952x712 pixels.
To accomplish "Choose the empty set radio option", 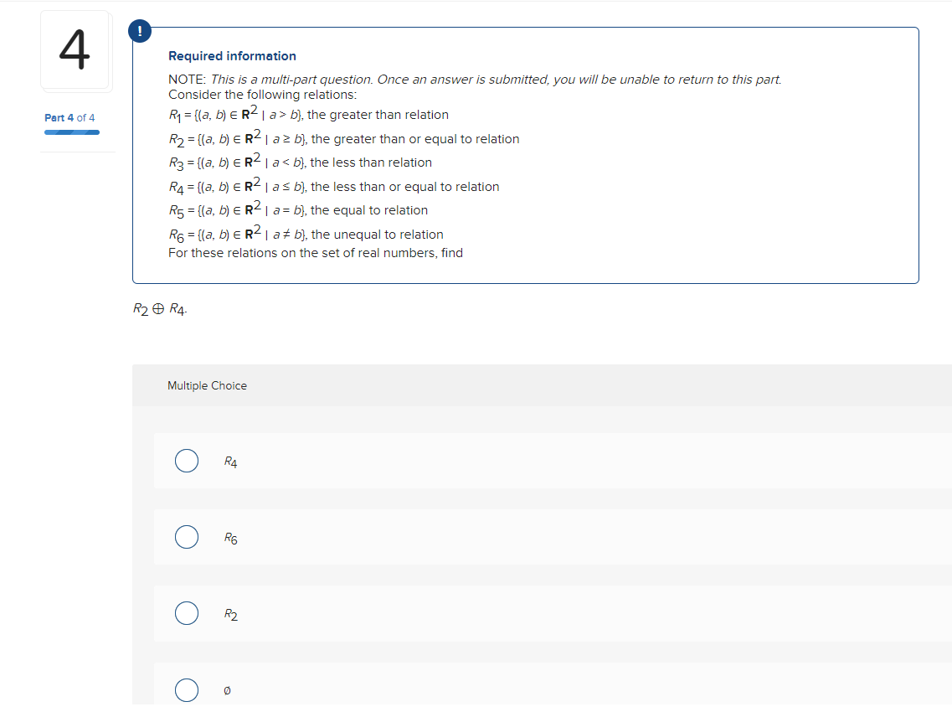I will (x=186, y=690).
